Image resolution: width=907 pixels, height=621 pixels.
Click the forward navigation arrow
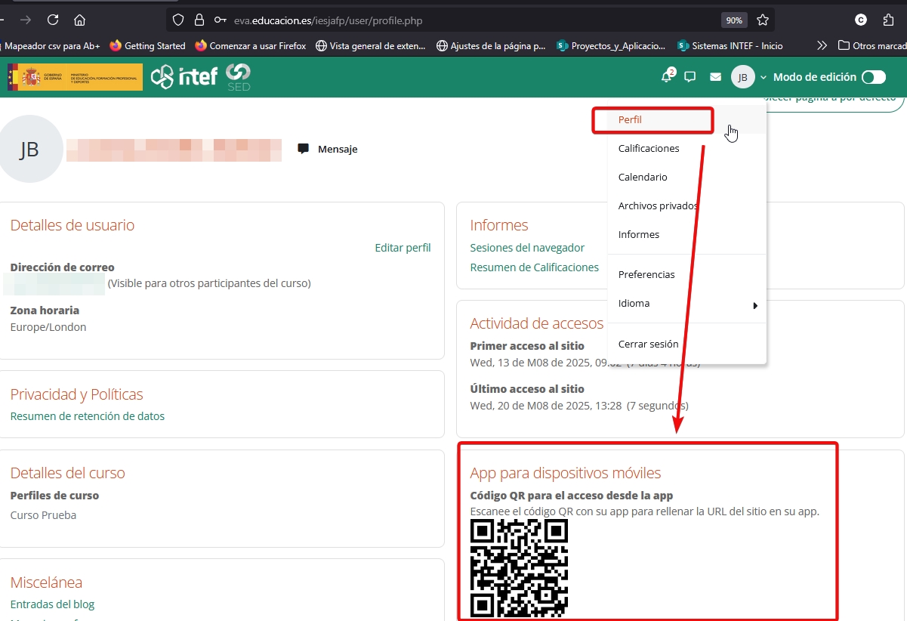point(26,20)
